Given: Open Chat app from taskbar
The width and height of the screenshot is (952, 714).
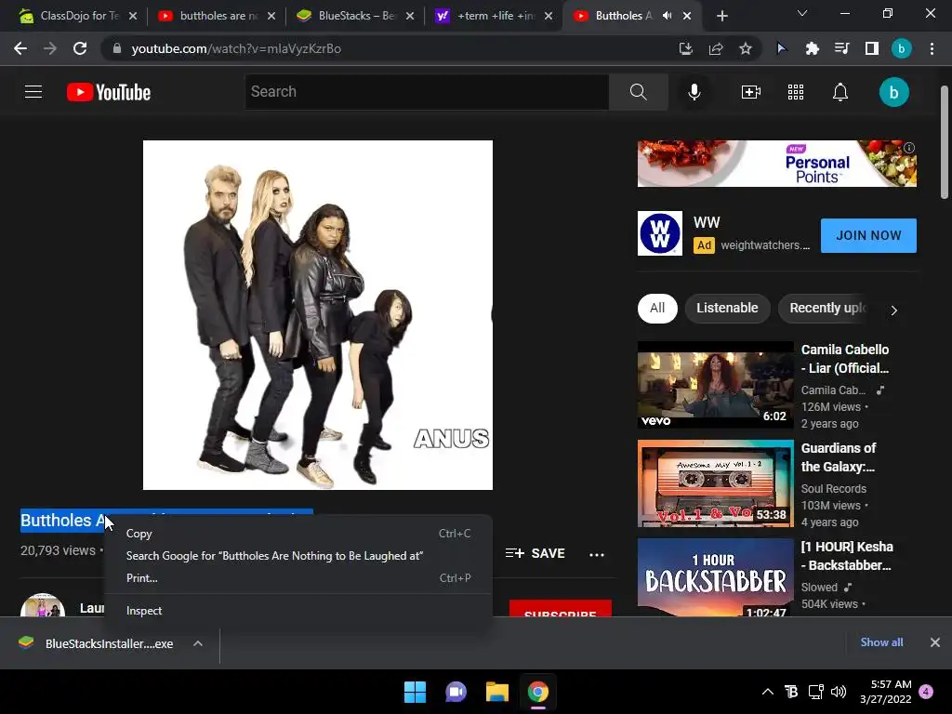Looking at the screenshot, I should click(456, 692).
